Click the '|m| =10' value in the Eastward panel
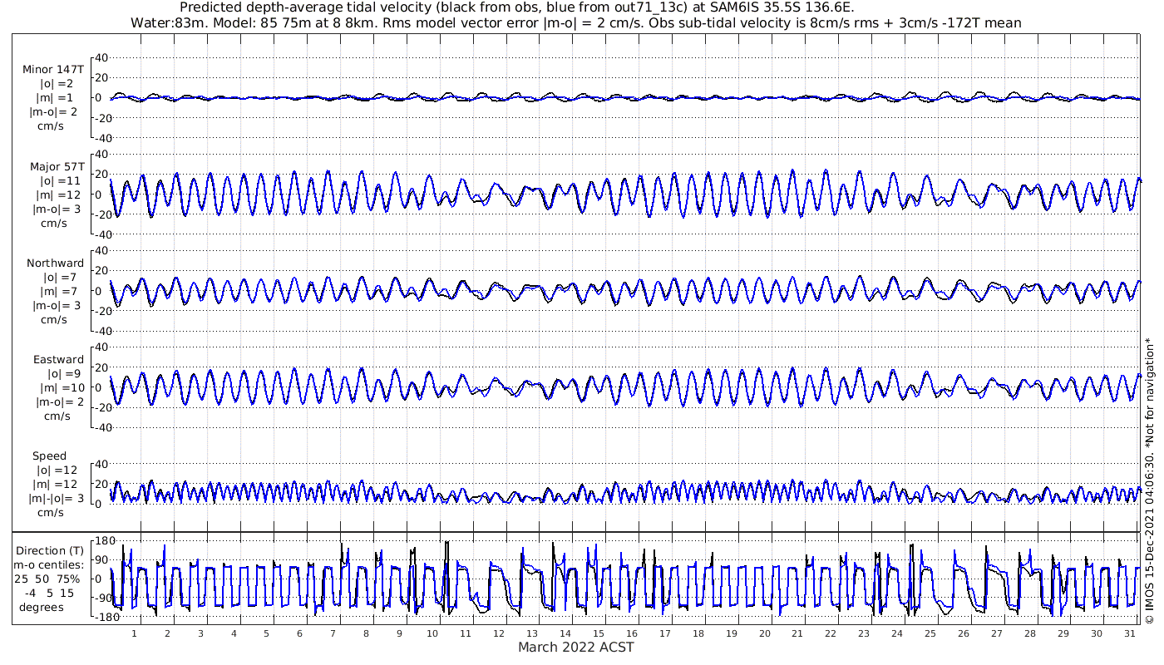Screen dimensions: 1164x665 pos(59,388)
